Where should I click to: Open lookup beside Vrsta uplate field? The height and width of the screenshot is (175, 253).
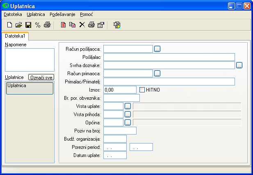[128, 106]
